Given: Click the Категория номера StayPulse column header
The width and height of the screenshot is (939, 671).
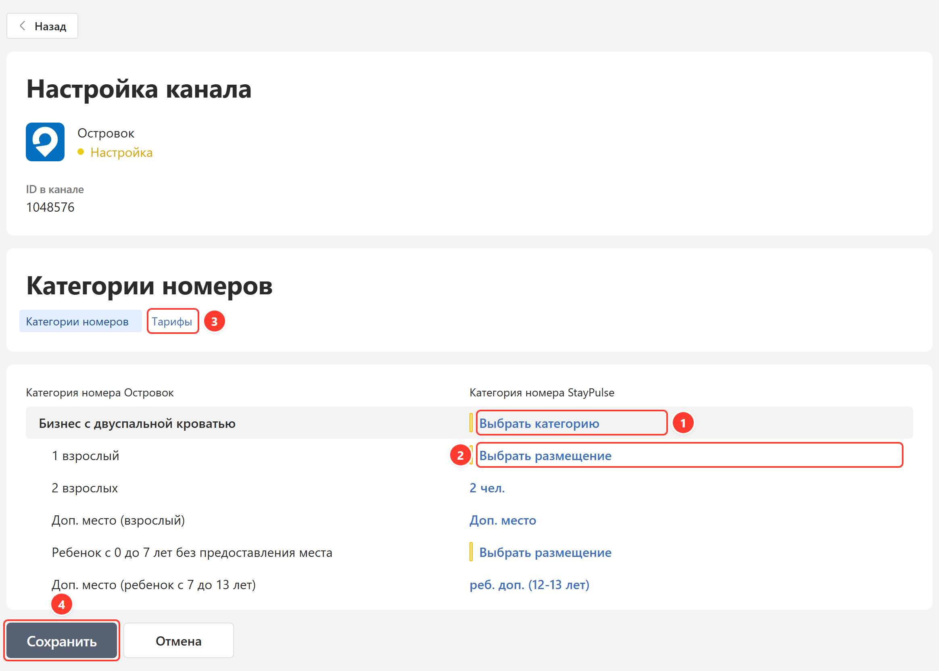Looking at the screenshot, I should 542,392.
